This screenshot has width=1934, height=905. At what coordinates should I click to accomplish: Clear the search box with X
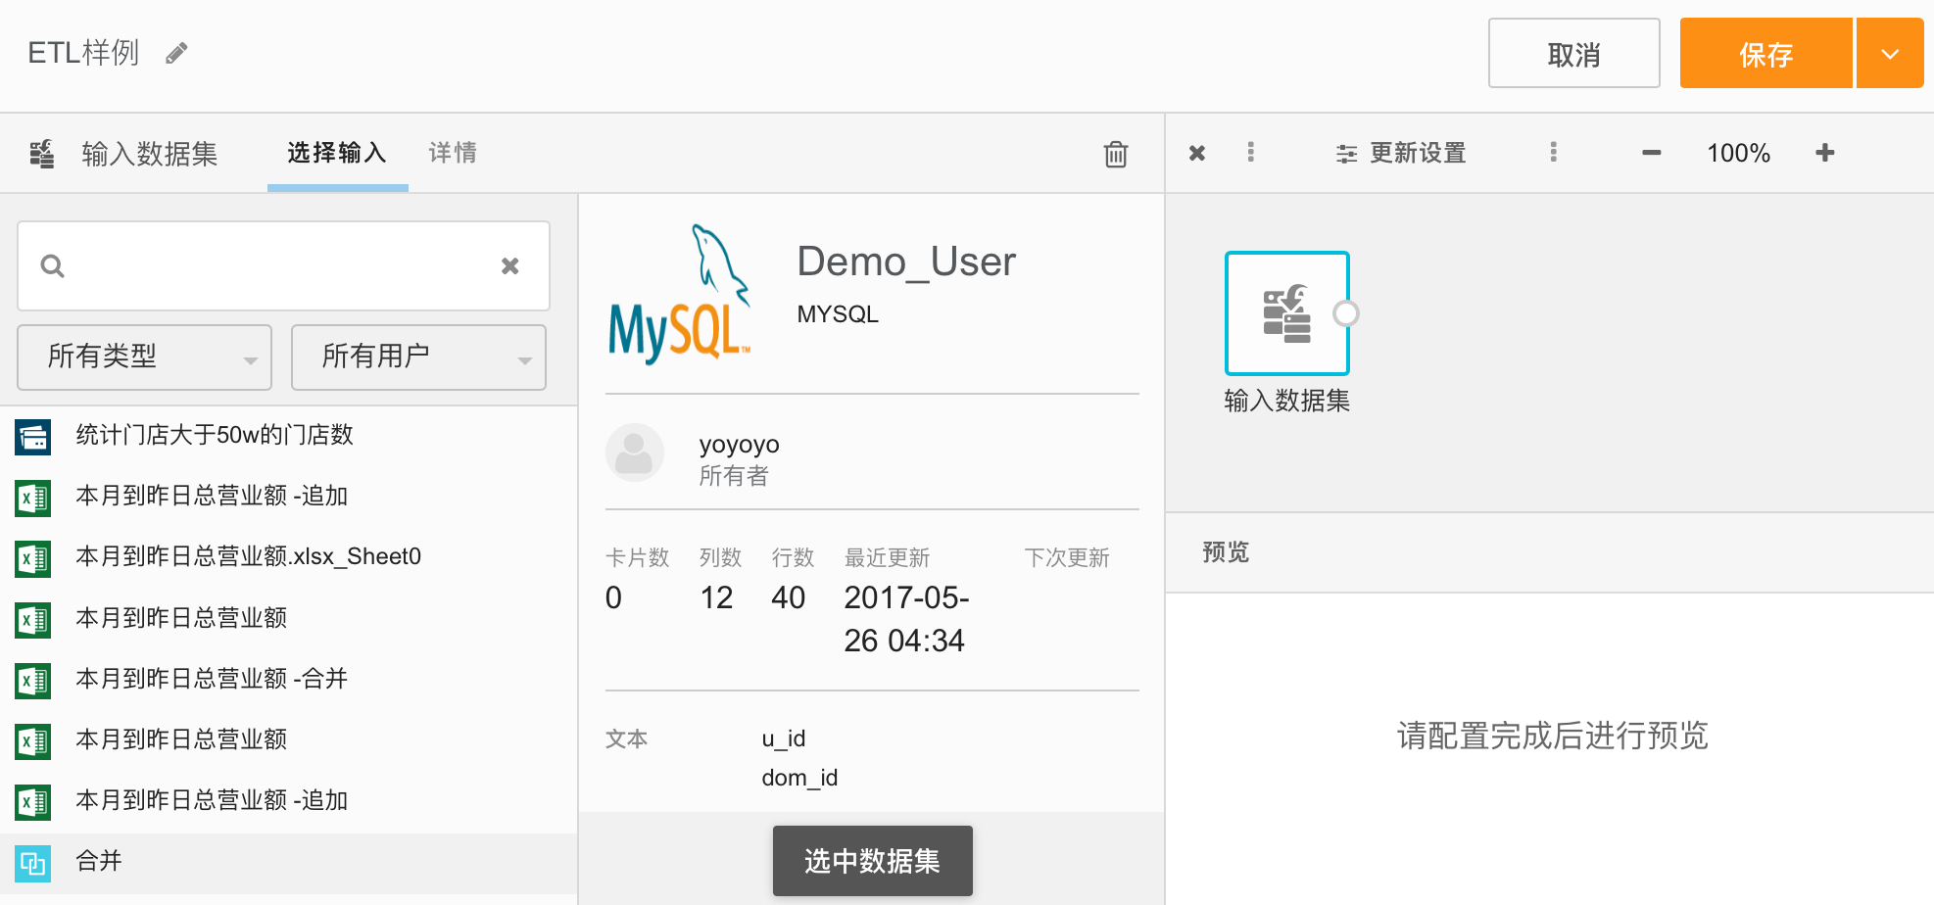click(509, 265)
